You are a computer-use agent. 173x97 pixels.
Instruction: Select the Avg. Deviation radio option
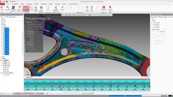(x=152, y=27)
